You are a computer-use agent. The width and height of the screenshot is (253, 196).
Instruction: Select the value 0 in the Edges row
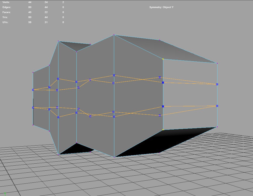click(x=63, y=7)
